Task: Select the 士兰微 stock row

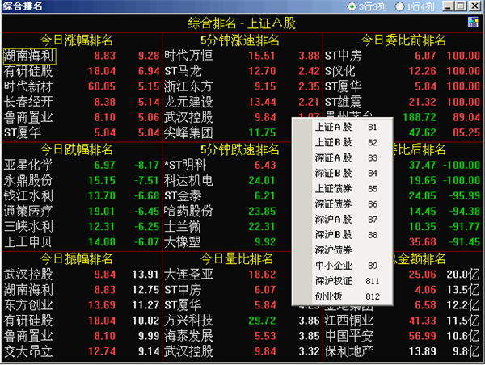Action: 228,227
